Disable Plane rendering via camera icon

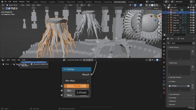coord(193,28)
